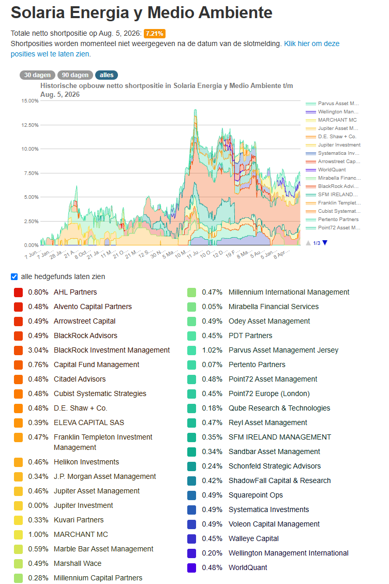This screenshot has width=389, height=584.
Task: Click the 1.02% value beside Parvus
Action: coord(212,351)
